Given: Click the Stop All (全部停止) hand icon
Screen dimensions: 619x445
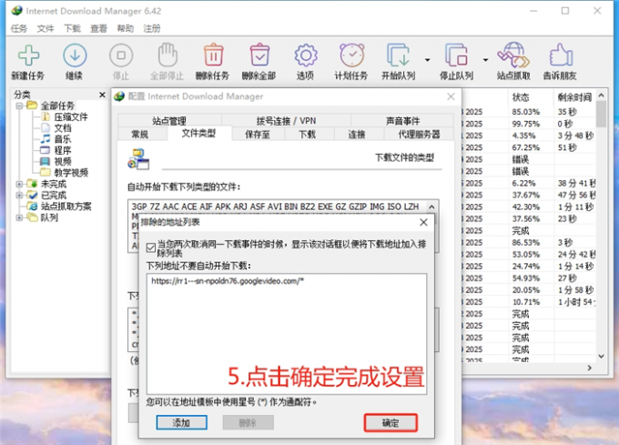Looking at the screenshot, I should (167, 56).
